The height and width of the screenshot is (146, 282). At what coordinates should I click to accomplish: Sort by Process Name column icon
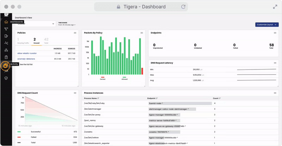click(x=98, y=98)
